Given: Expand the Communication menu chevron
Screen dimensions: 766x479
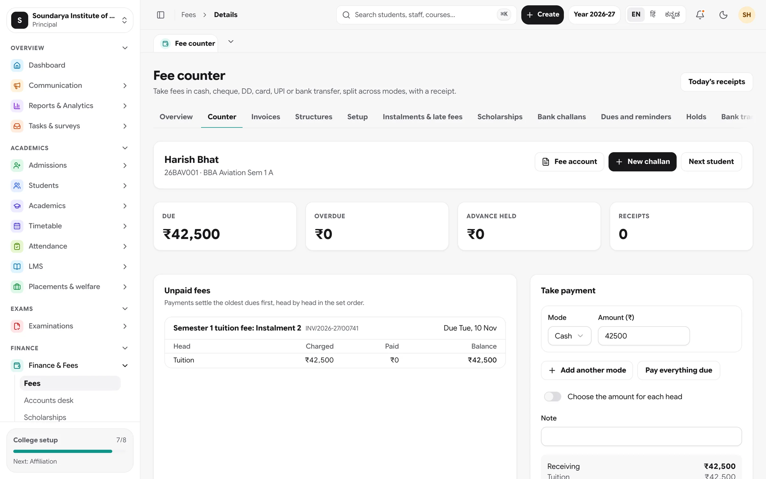Looking at the screenshot, I should click(125, 86).
